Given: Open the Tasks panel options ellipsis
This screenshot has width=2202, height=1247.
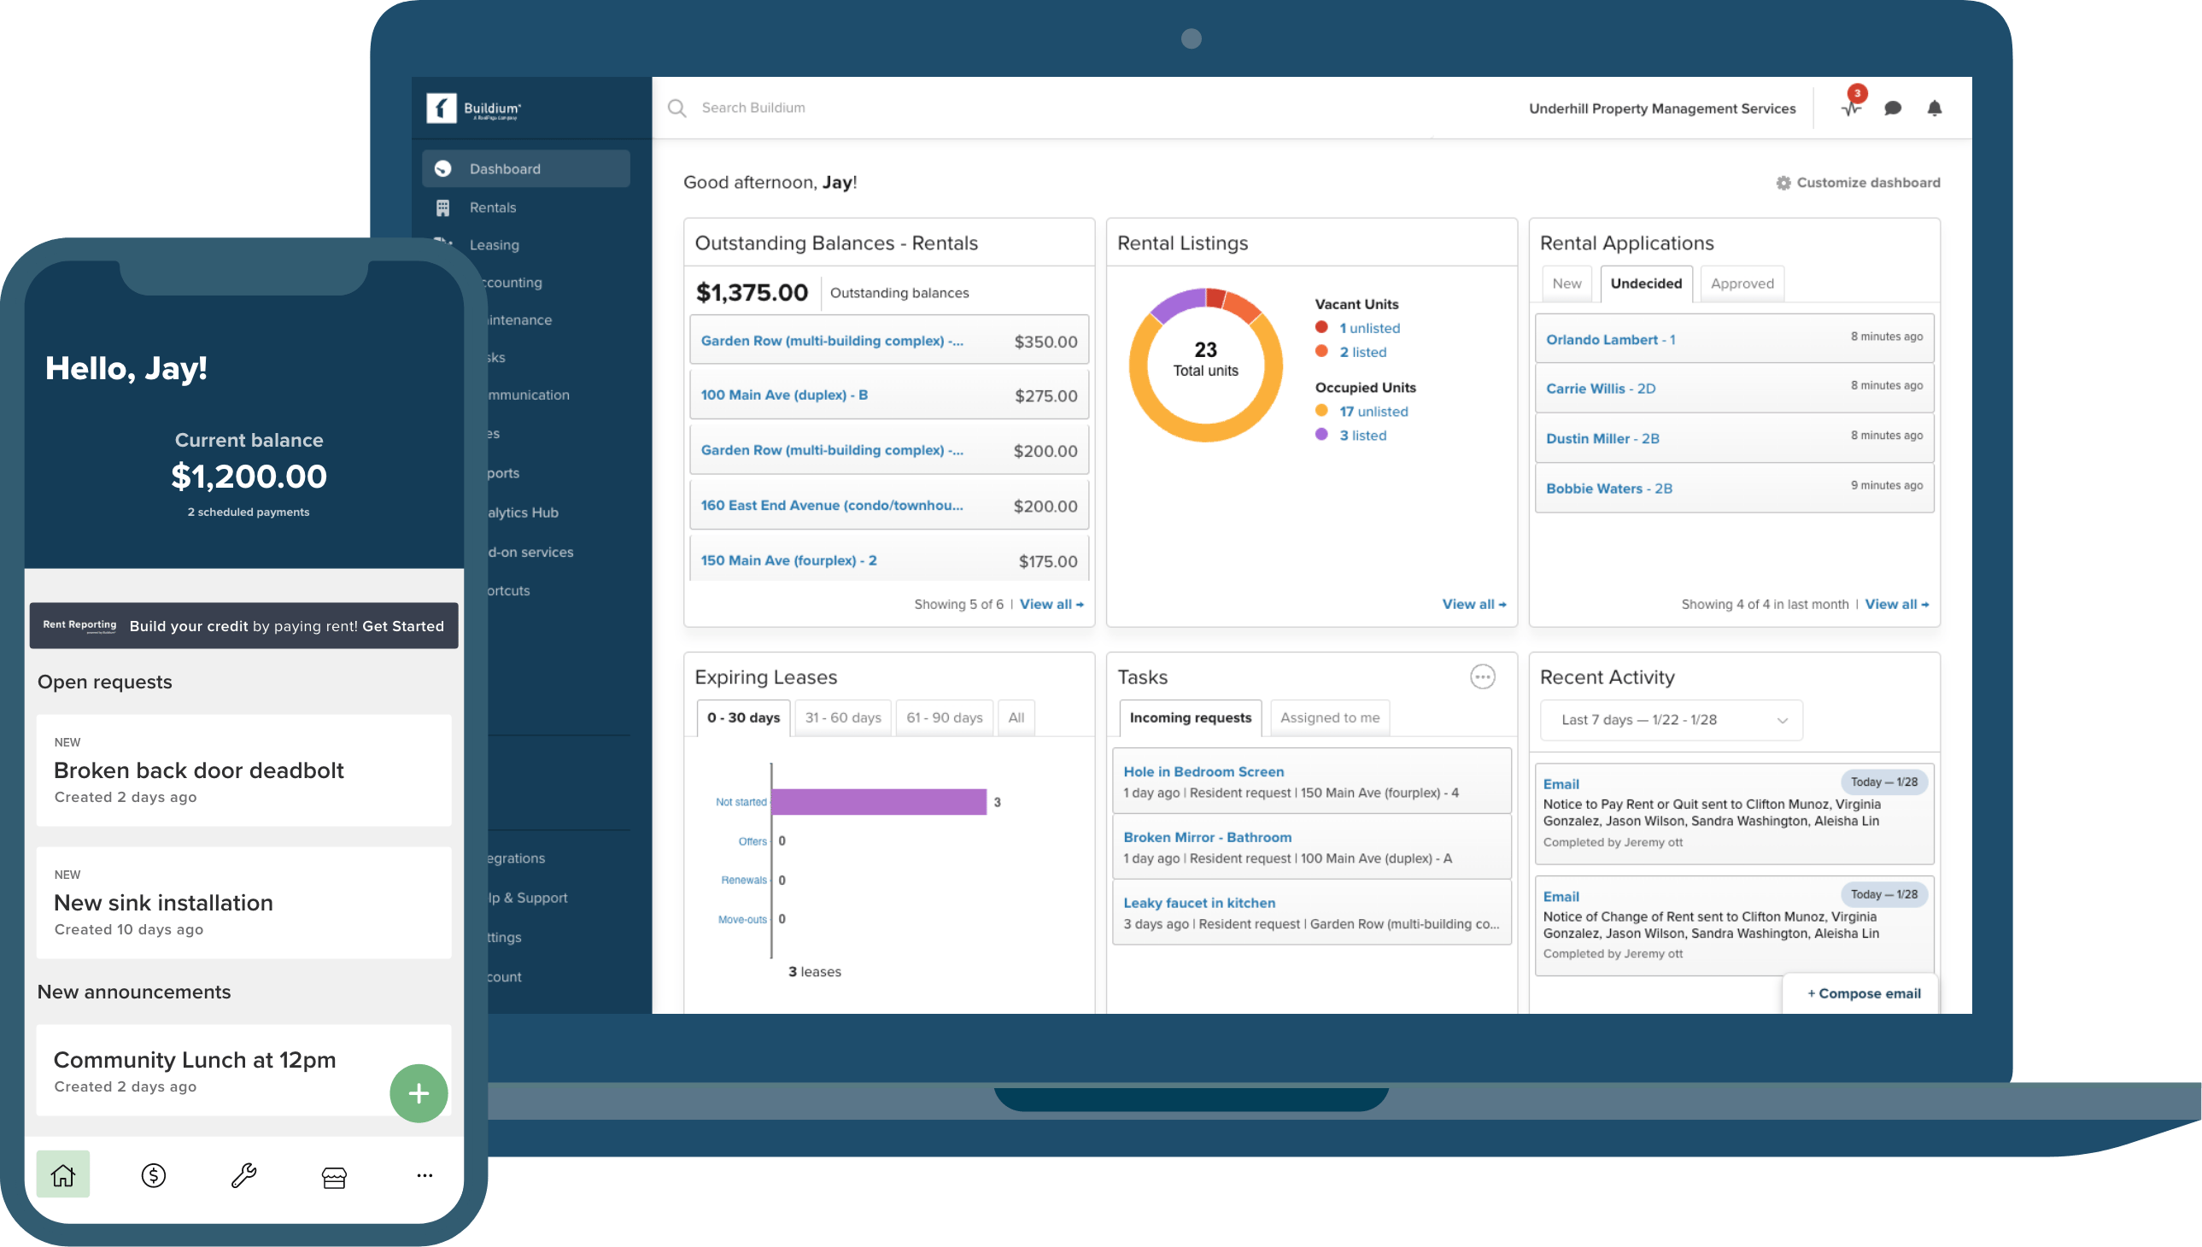Looking at the screenshot, I should point(1483,676).
